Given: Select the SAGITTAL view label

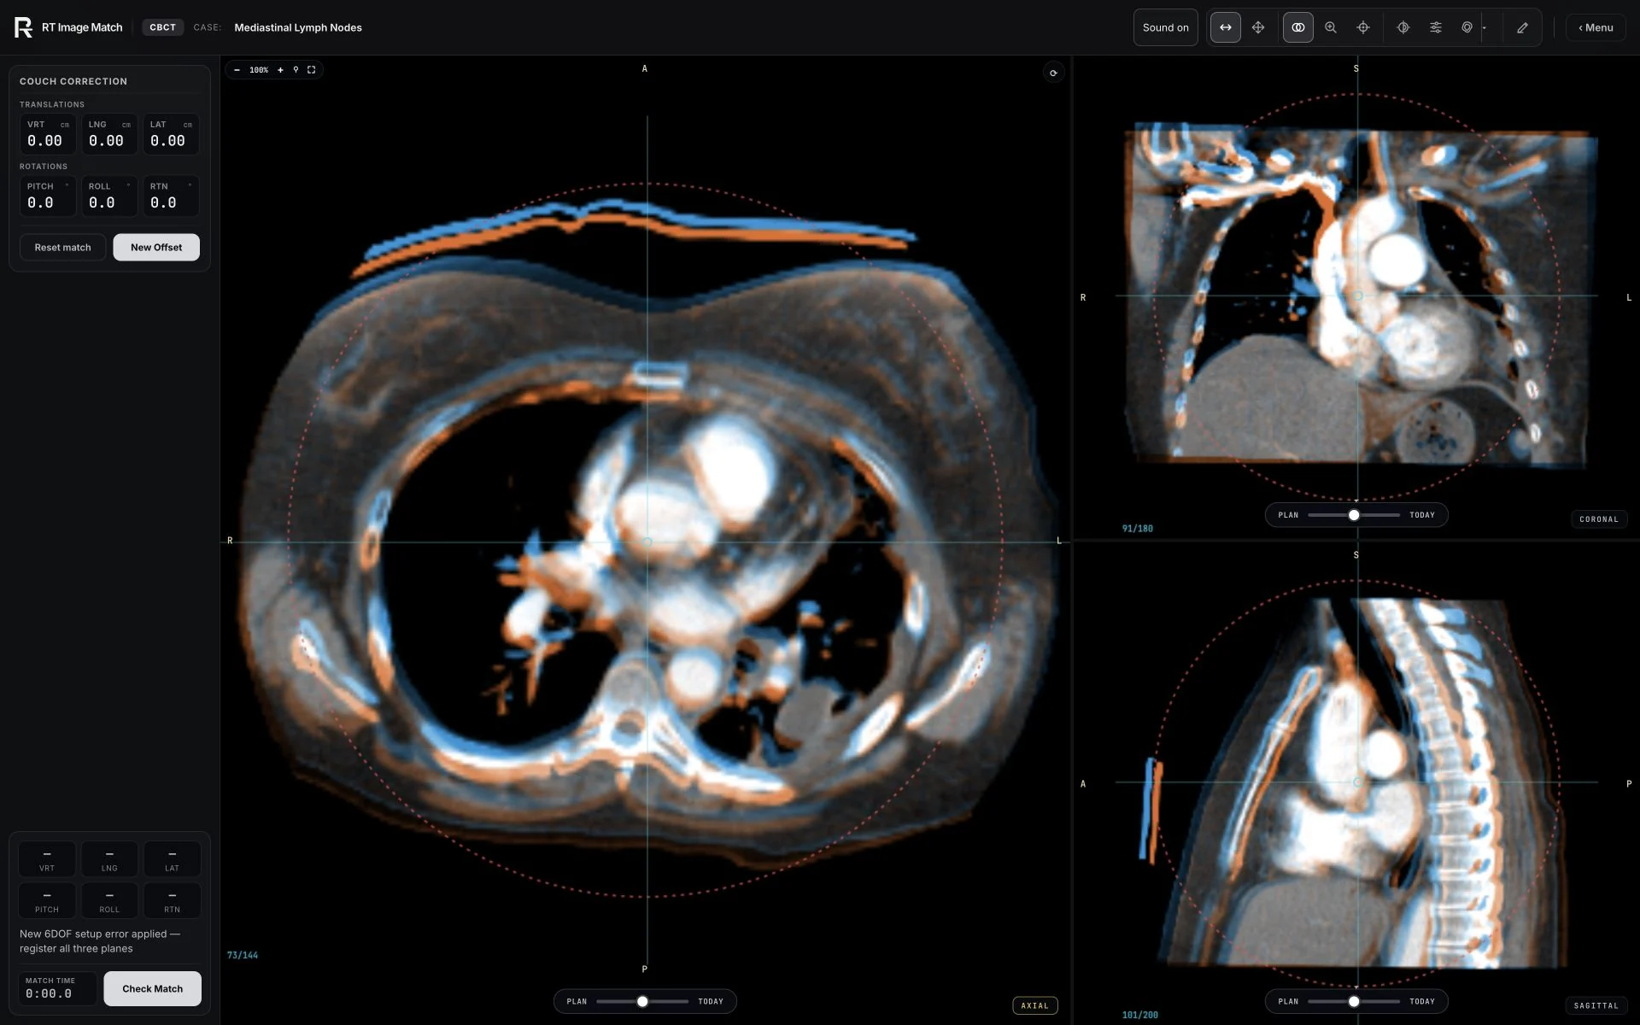Looking at the screenshot, I should [1596, 1005].
